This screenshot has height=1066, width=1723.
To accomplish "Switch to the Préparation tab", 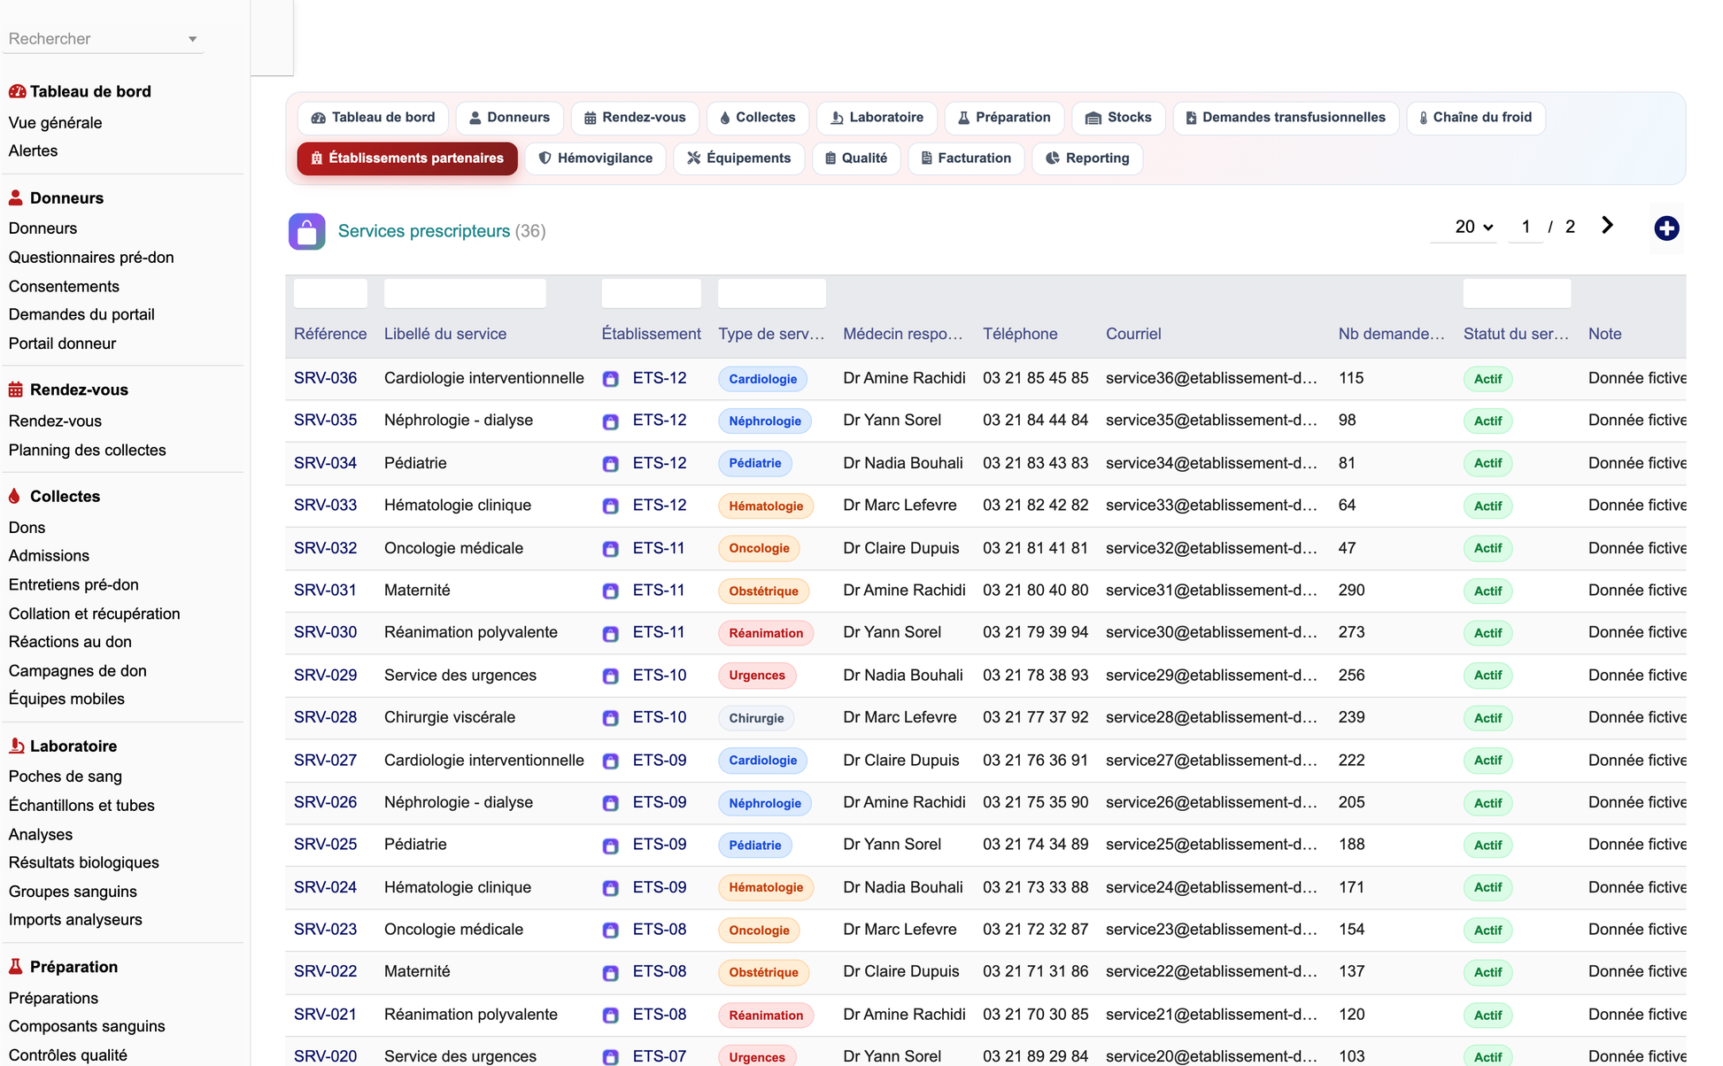I will 1004,117.
